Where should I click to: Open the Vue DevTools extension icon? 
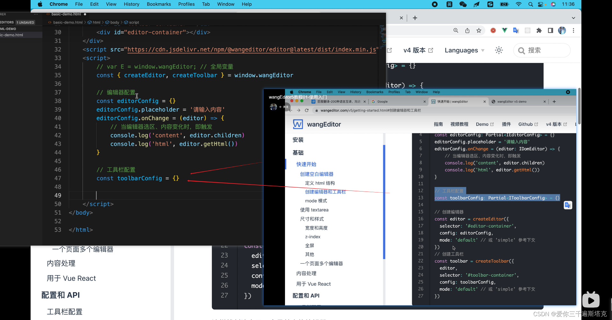coord(505,30)
